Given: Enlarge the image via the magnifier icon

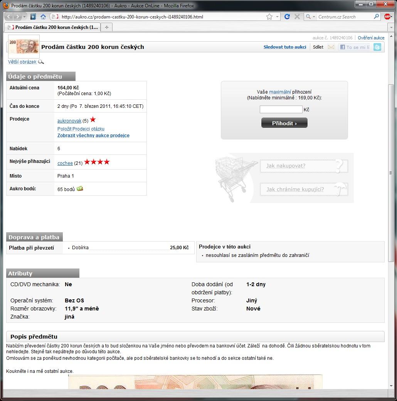Looking at the screenshot, I should (x=41, y=62).
